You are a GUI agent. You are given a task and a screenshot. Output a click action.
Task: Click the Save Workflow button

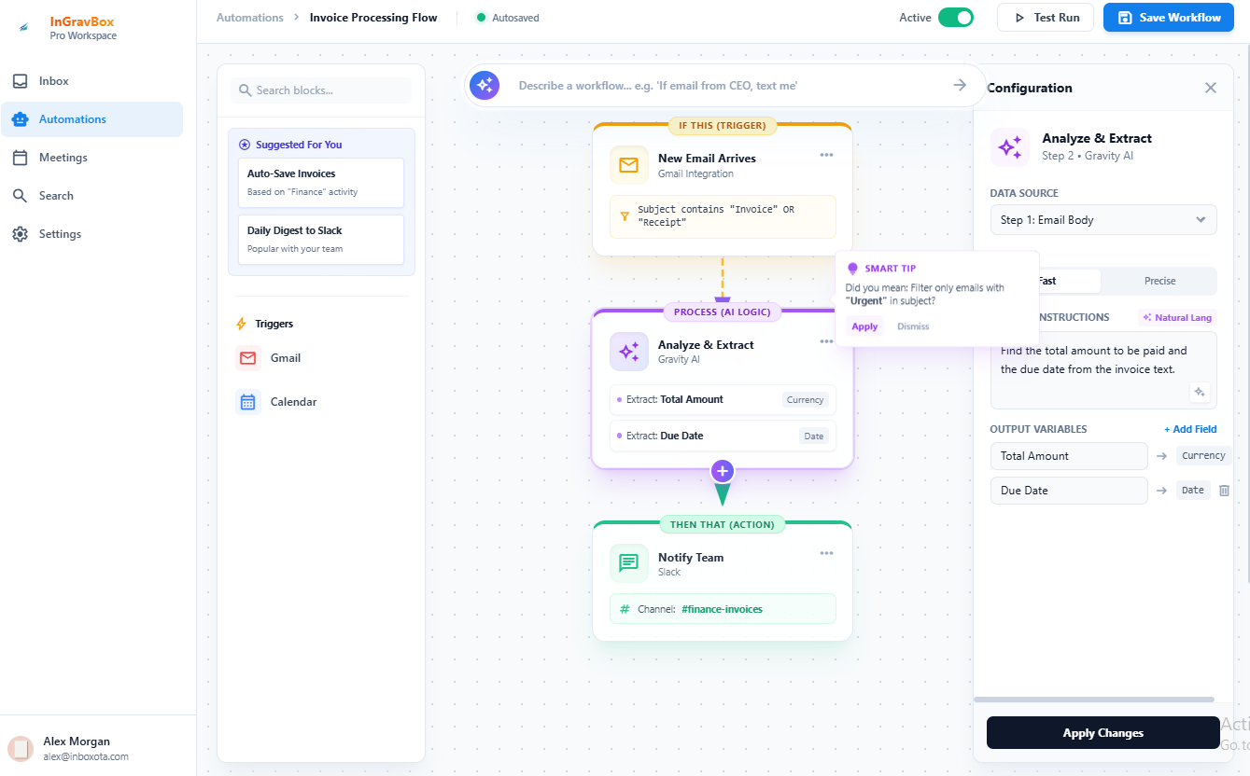click(1168, 17)
